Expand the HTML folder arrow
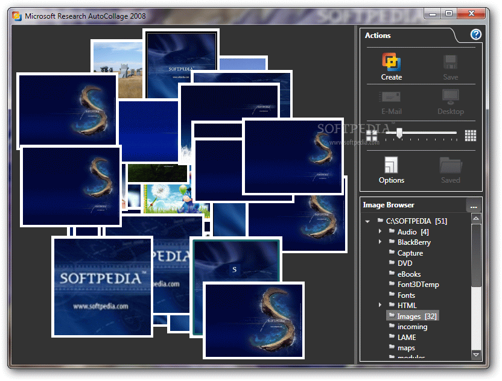Screen dimensions: 502x381 [380, 305]
